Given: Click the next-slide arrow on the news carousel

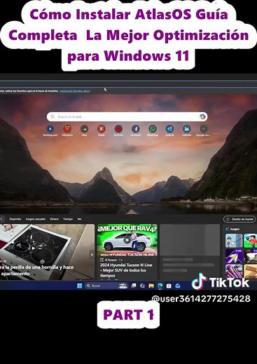Looking at the screenshot, I should pyautogui.click(x=92, y=254).
